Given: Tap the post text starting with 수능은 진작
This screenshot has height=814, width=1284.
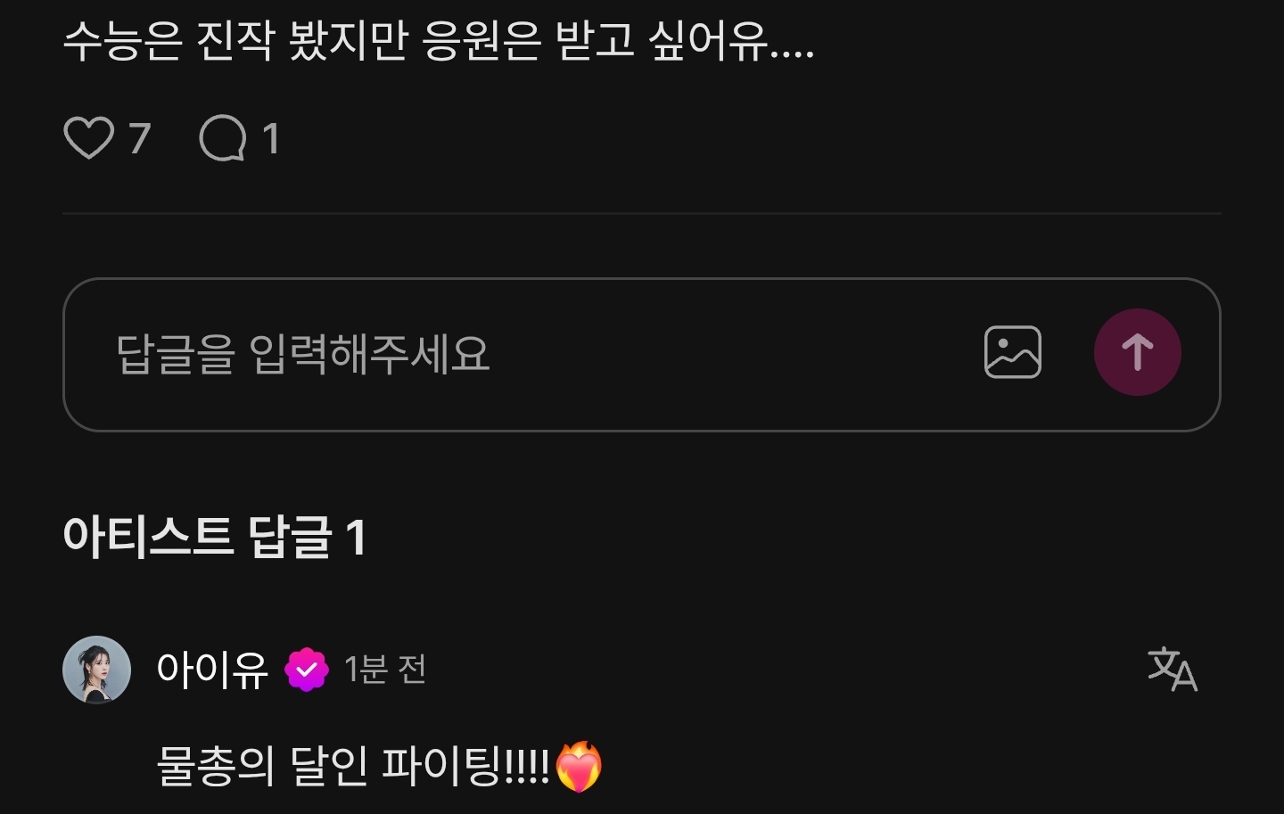Looking at the screenshot, I should coord(438,41).
